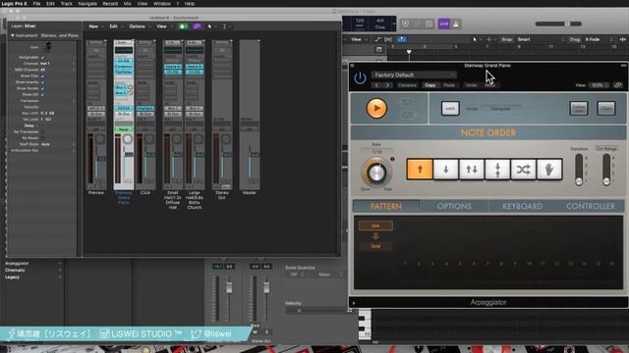Viewport: 629px width, 353px height.
Task: Click the playhead marker in the ruler
Action: [409, 52]
